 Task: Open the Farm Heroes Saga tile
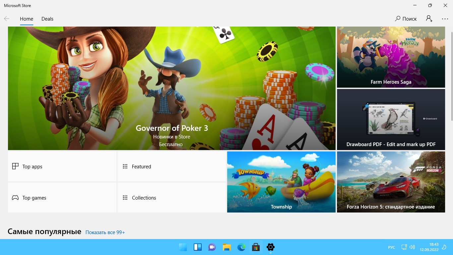pyautogui.click(x=391, y=57)
